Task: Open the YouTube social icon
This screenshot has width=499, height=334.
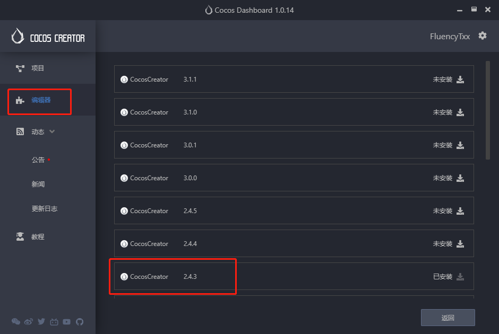Action: [66, 322]
